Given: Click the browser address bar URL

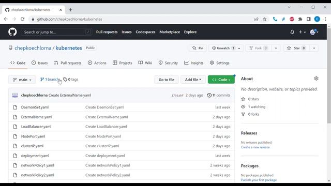Looking at the screenshot, I should 70,19.
